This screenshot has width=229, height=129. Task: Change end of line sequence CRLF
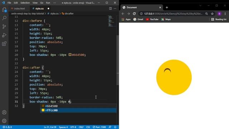pyautogui.click(x=81, y=127)
